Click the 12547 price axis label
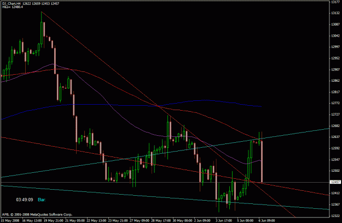 (335, 159)
